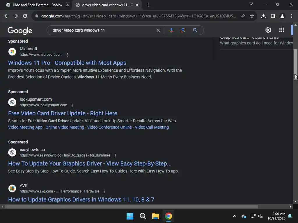298x223 pixels.
Task: Bookmark this page with the star
Action: (252, 16)
